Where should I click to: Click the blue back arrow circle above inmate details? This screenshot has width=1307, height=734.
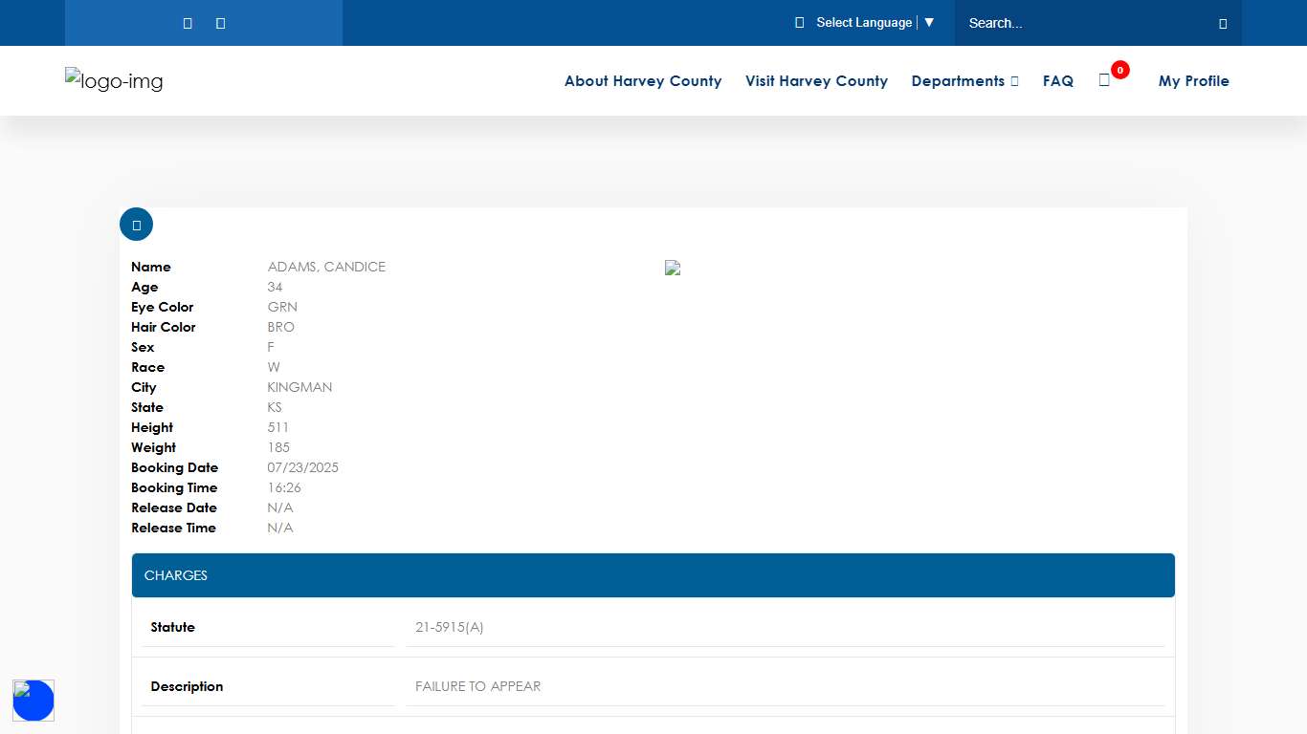pyautogui.click(x=136, y=224)
